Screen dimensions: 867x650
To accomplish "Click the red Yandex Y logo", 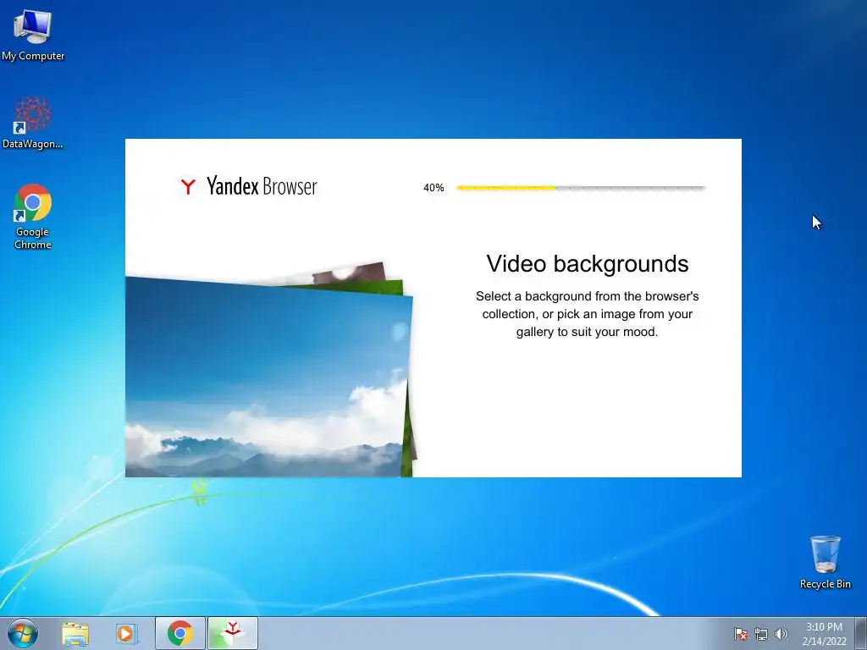I will [x=188, y=186].
